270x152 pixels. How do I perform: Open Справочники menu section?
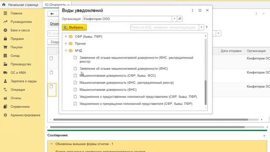coord(20,106)
